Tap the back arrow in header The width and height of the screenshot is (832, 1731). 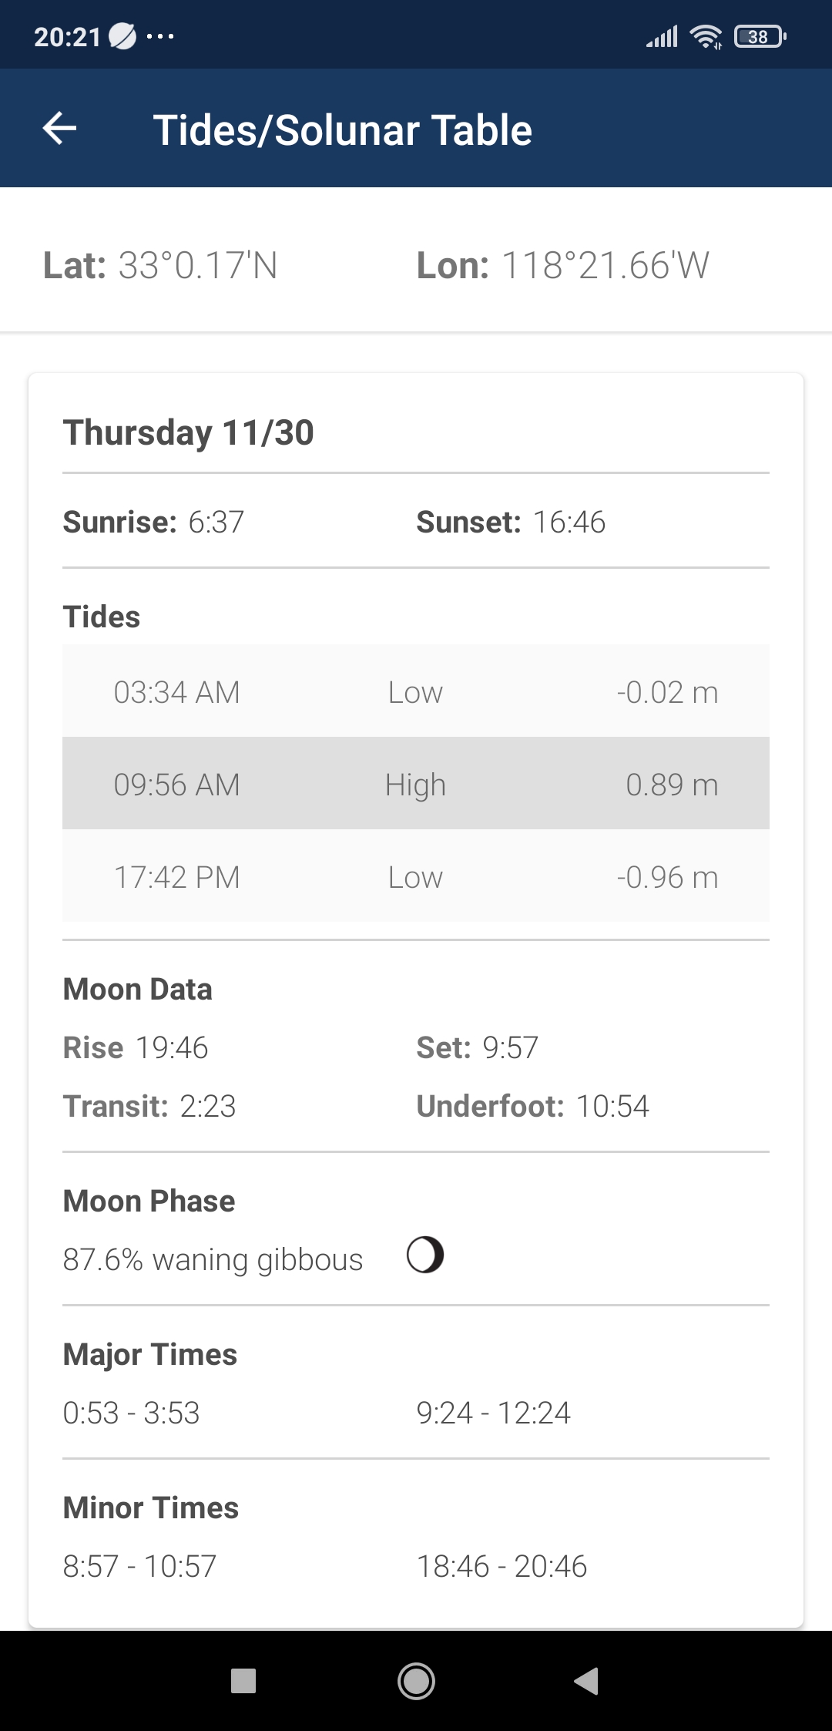(x=59, y=128)
